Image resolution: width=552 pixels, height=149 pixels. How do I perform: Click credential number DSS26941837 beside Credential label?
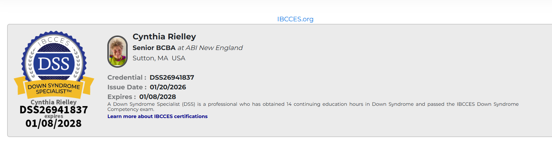(x=172, y=77)
